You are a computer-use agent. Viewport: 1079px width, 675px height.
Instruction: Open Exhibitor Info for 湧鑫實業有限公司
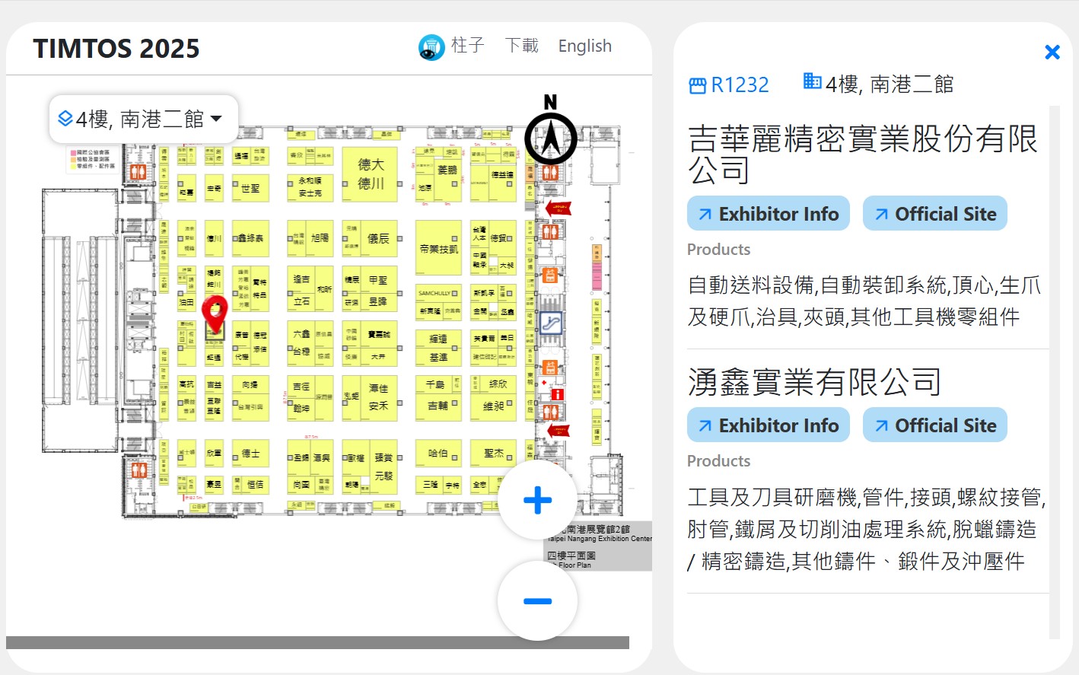769,425
